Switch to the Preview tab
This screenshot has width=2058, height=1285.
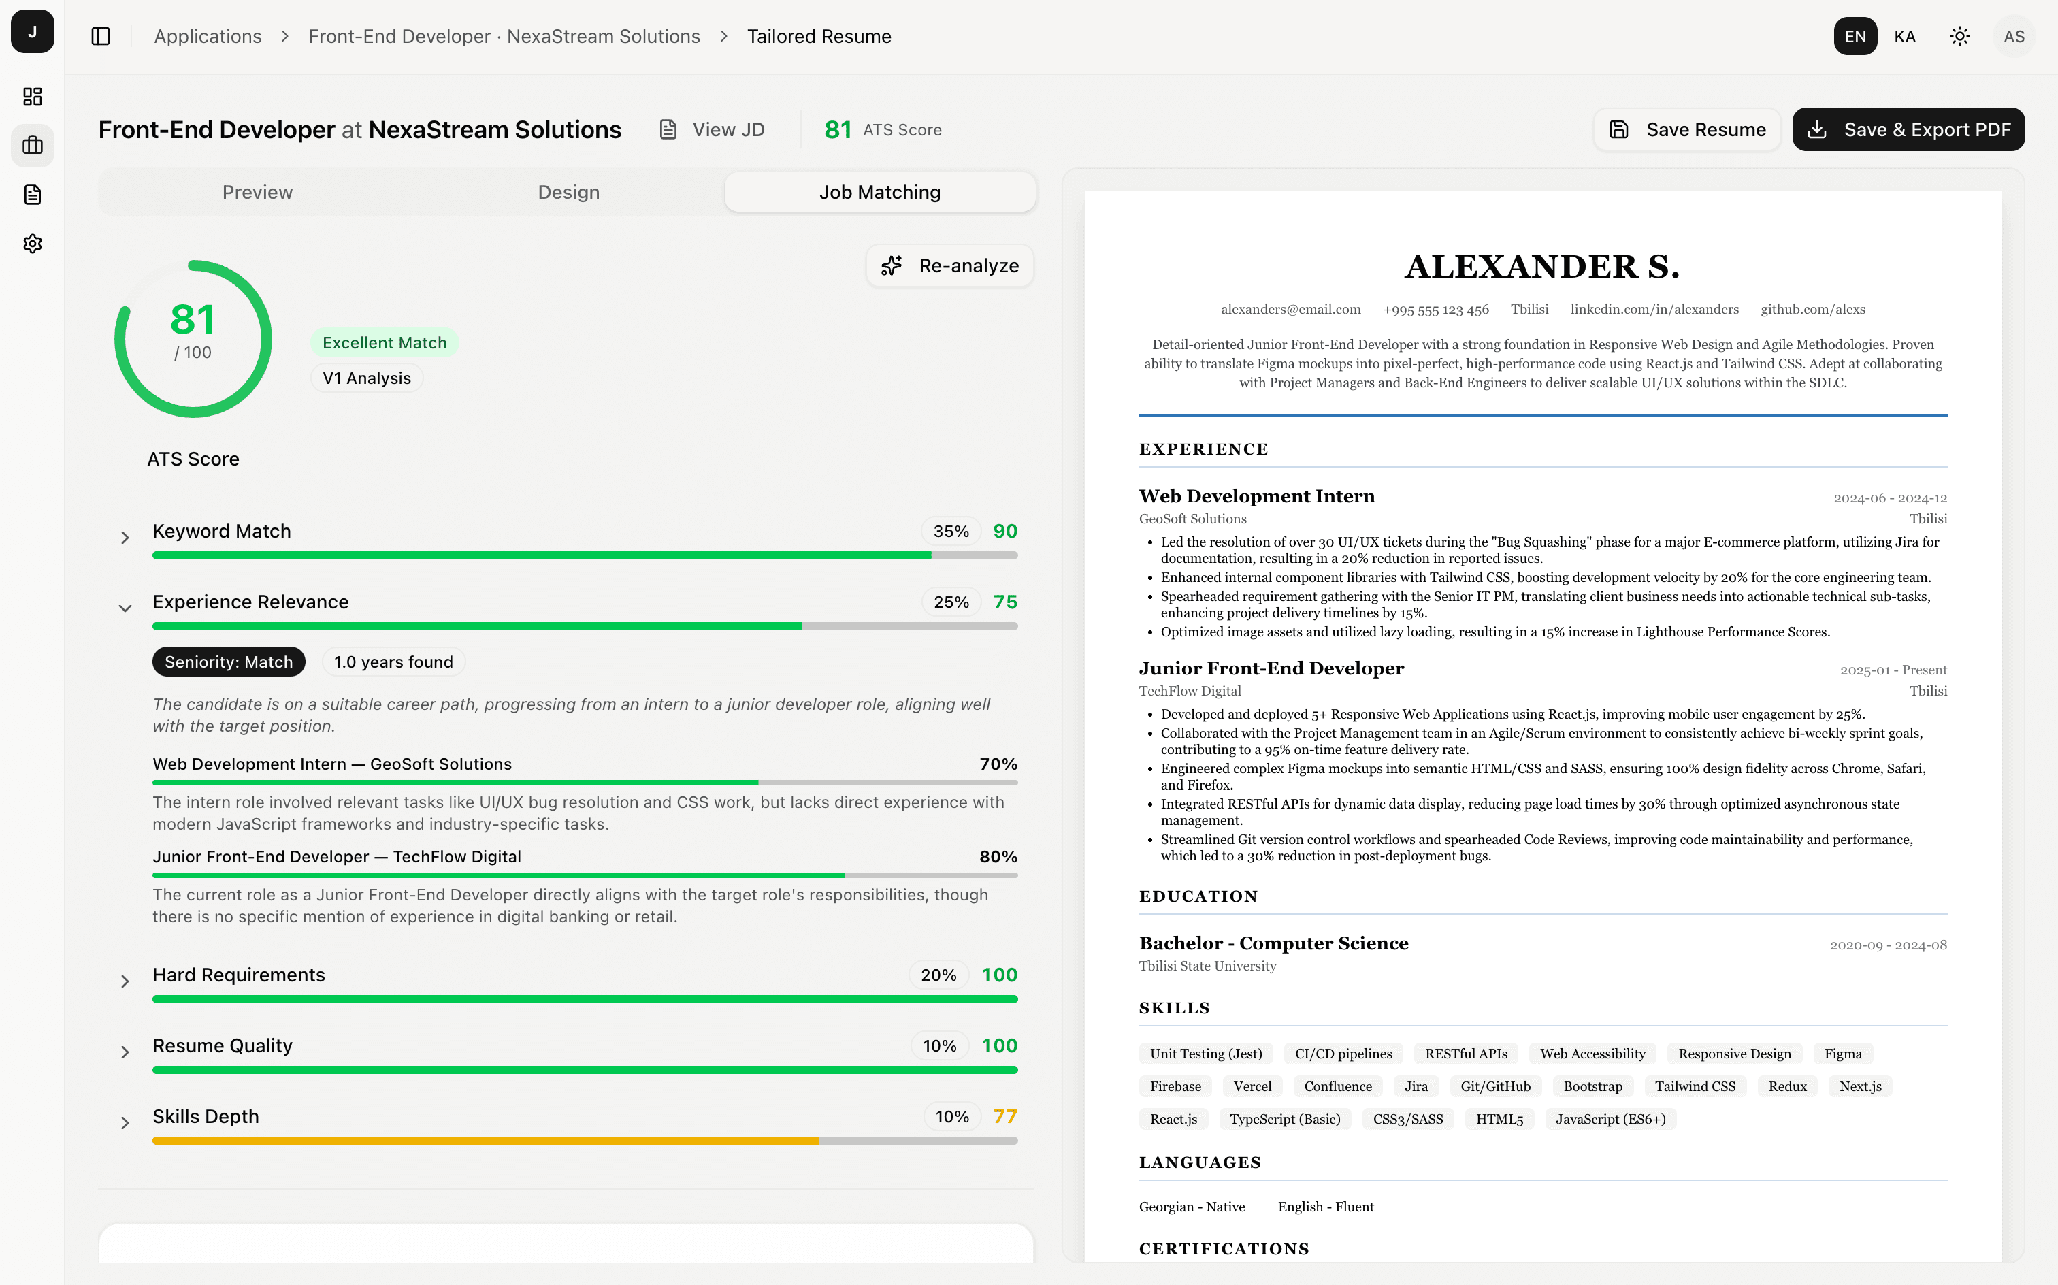point(257,192)
